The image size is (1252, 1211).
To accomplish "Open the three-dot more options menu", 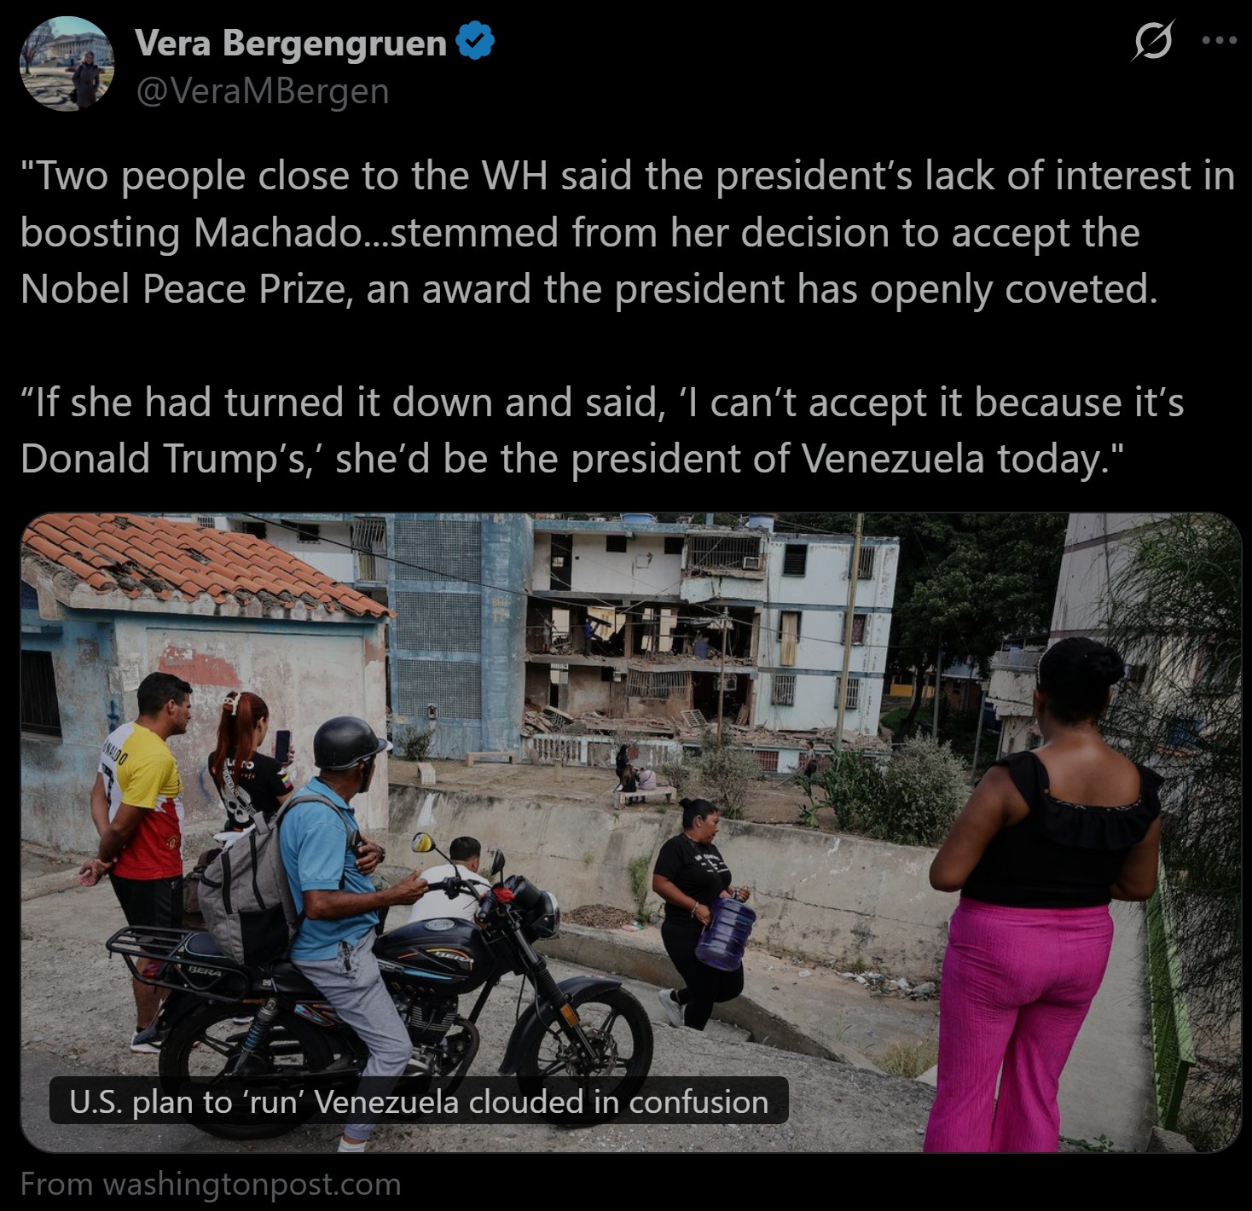I will (1220, 40).
